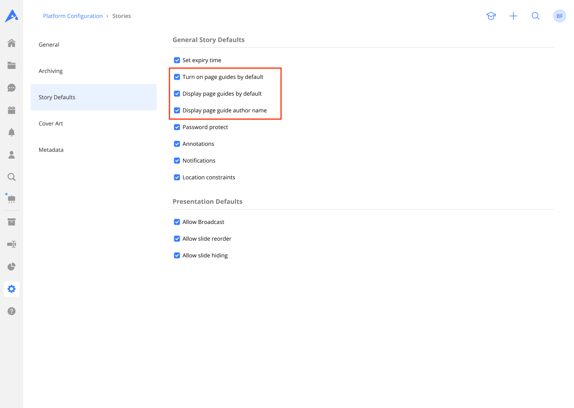The height and width of the screenshot is (408, 574).
Task: Open the Messages chat bubble icon
Action: click(x=12, y=88)
